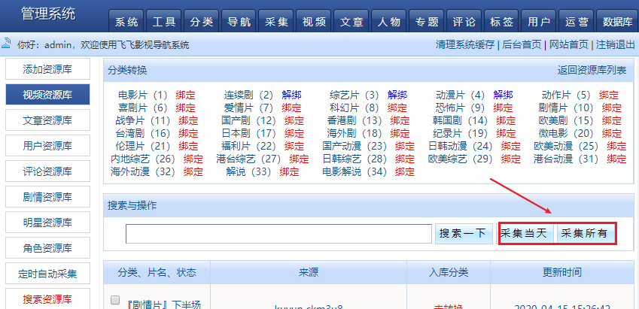This screenshot has width=639, height=309.
Task: Click the 清理系统缓存 link
Action: click(466, 44)
